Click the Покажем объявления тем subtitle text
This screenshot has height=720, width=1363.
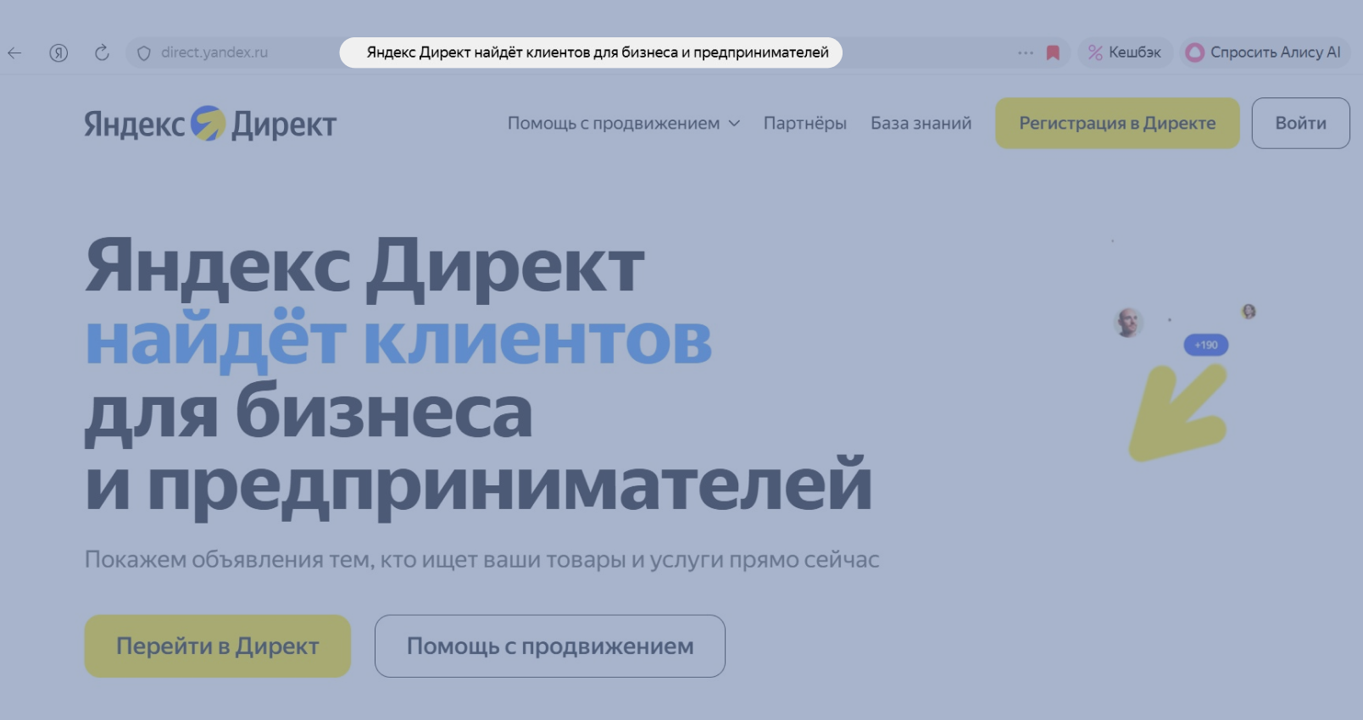(481, 560)
